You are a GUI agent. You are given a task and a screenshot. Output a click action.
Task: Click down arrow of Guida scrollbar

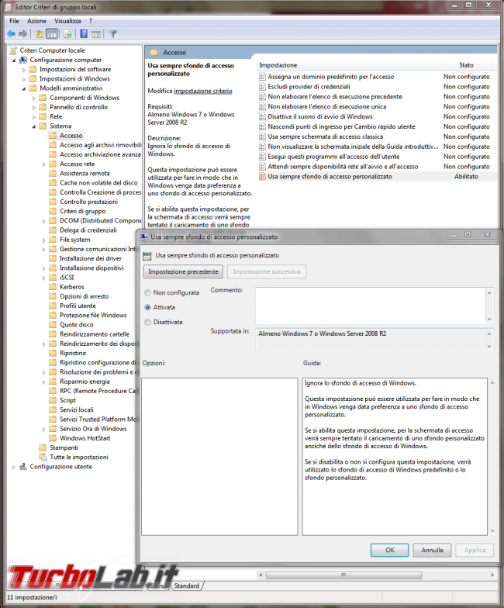coord(492,531)
